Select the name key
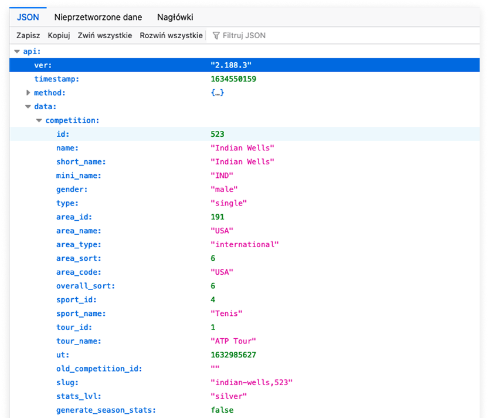This screenshot has width=489, height=418. 67,148
